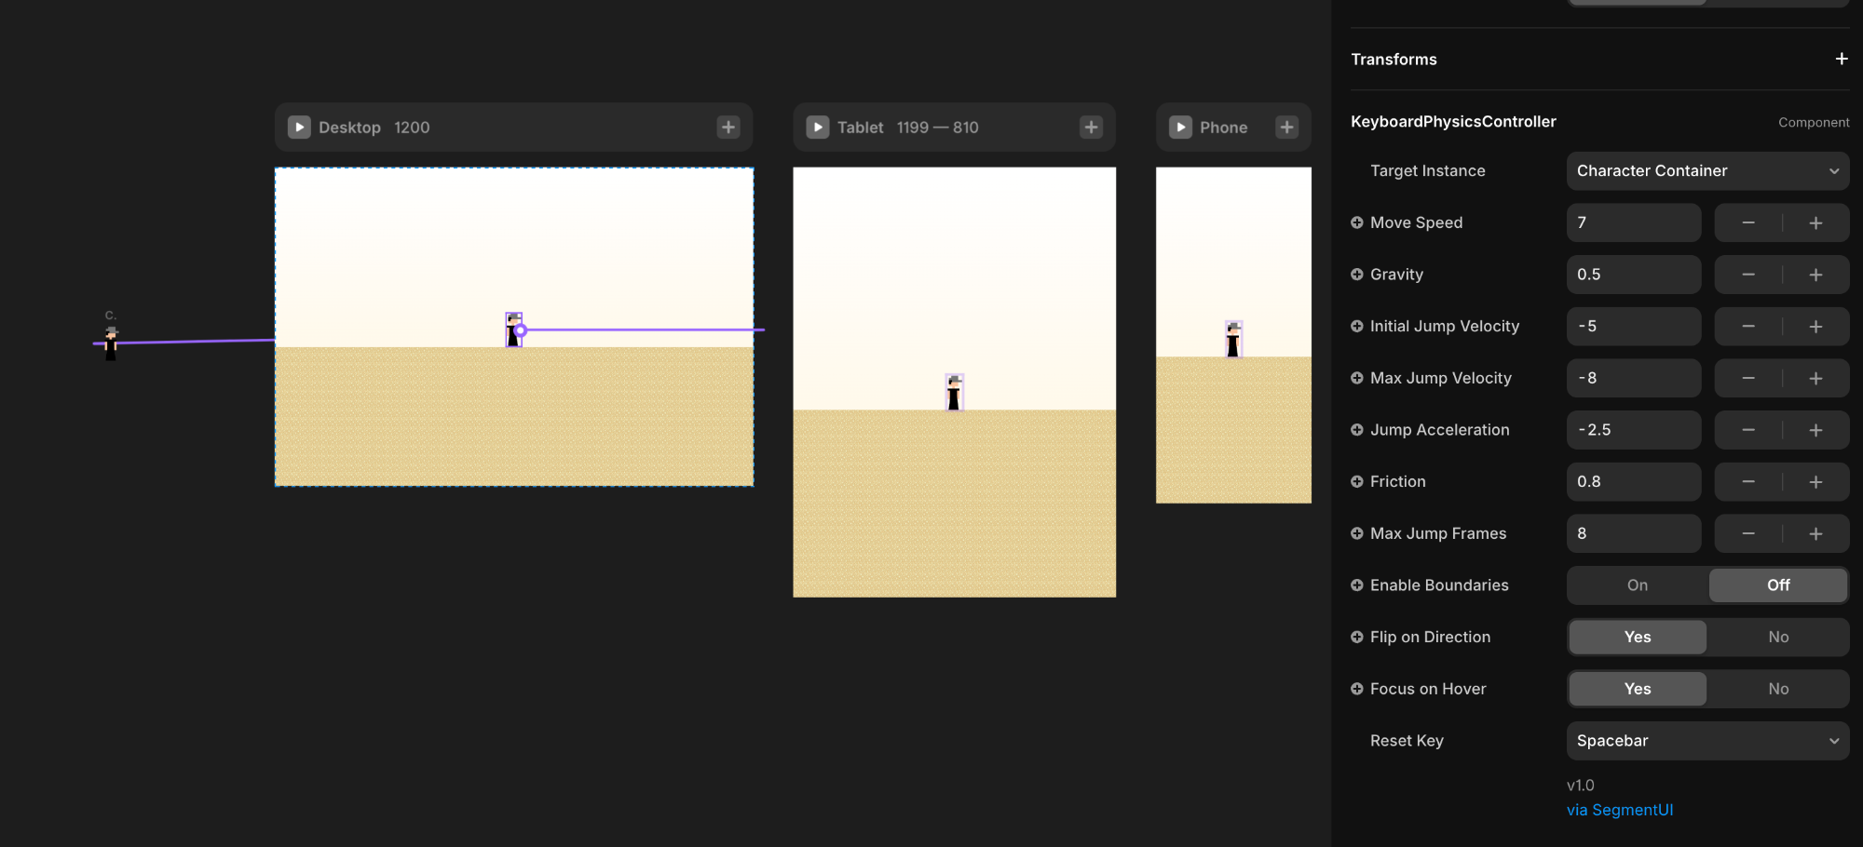Select the character in the Tablet frame
1863x847 pixels.
(954, 392)
